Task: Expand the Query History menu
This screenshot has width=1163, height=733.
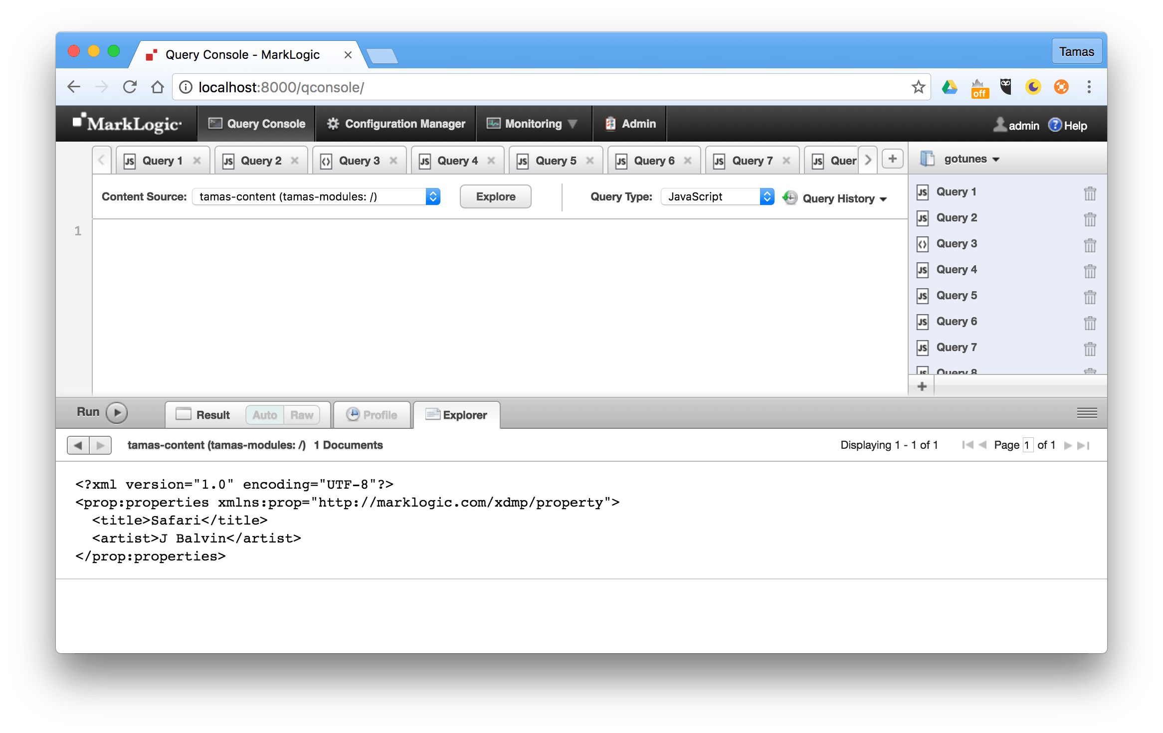Action: tap(844, 198)
